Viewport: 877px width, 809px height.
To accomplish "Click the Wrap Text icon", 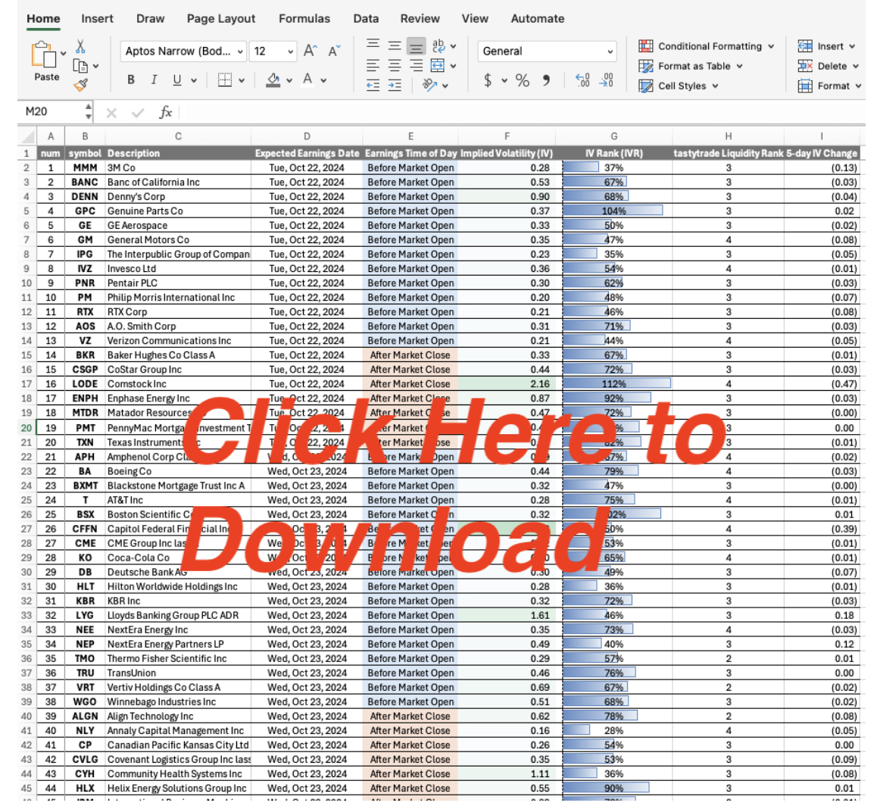I will 438,45.
